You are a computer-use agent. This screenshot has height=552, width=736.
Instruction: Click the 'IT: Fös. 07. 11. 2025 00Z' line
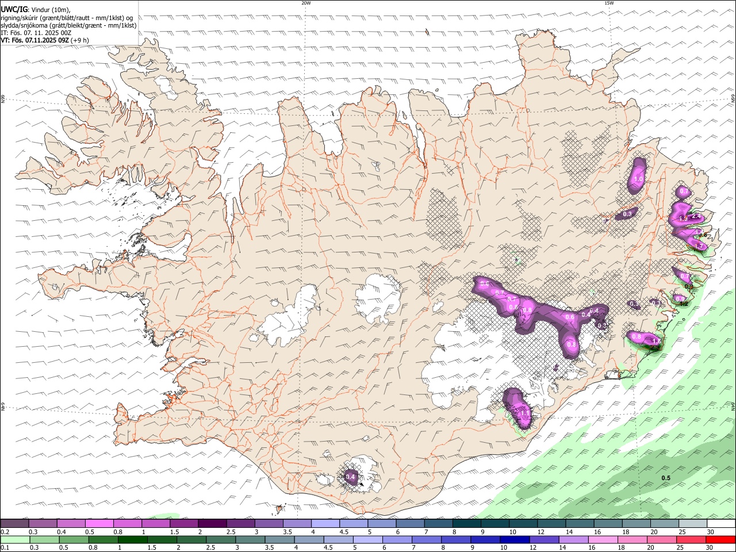(36, 33)
